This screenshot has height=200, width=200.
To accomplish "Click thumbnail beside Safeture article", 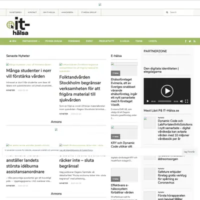I will (x=149, y=173).
